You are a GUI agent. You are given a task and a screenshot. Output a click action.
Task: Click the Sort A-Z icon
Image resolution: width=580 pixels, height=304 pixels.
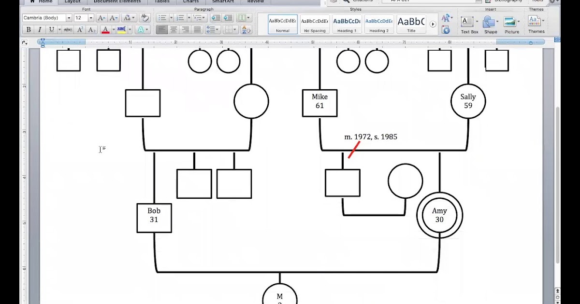pyautogui.click(x=246, y=30)
